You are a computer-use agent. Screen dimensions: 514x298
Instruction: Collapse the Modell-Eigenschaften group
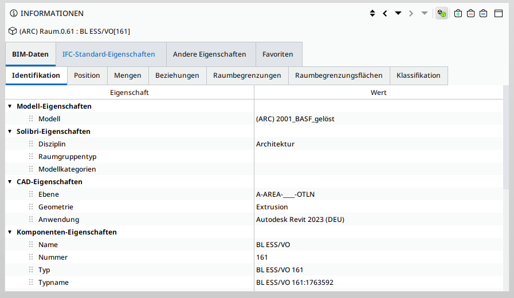click(10, 106)
